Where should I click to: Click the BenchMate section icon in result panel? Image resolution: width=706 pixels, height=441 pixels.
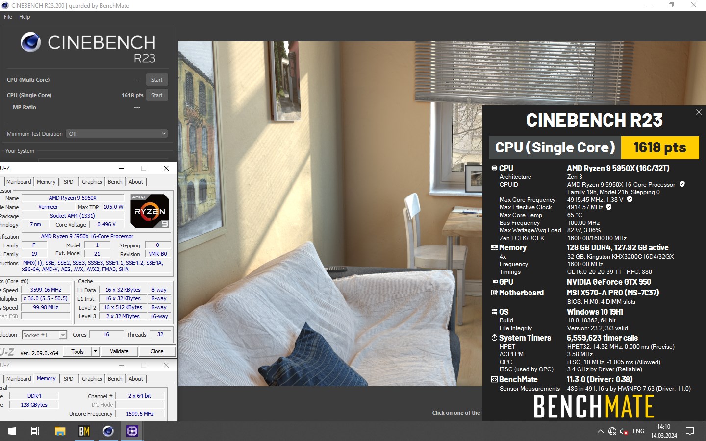pos(494,379)
